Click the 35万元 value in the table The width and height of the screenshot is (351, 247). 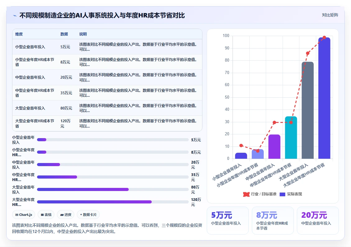coord(66,93)
